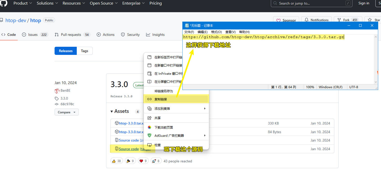Image resolution: width=381 pixels, height=171 pixels.
Task: Go to the Pricing page
Action: pos(156,3)
